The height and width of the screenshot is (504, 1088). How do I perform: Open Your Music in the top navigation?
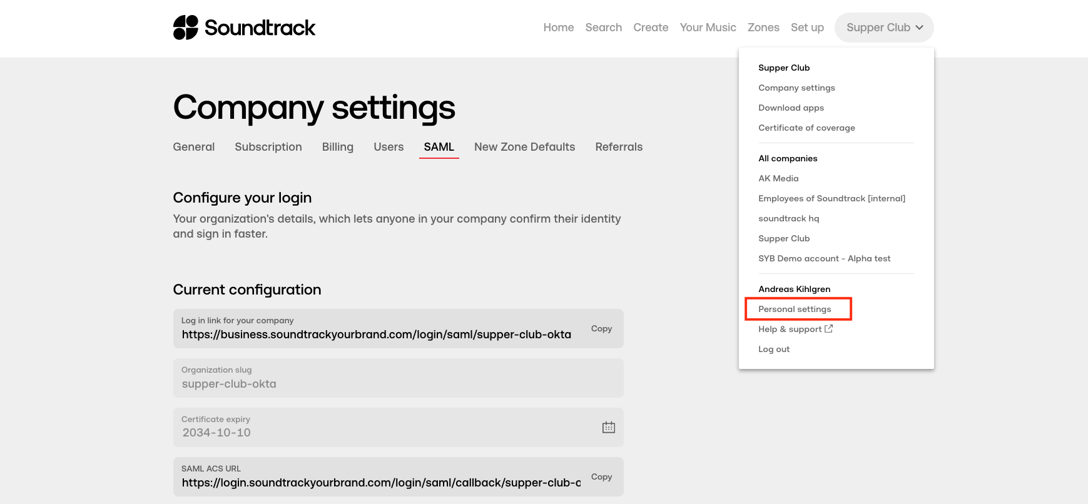point(708,28)
